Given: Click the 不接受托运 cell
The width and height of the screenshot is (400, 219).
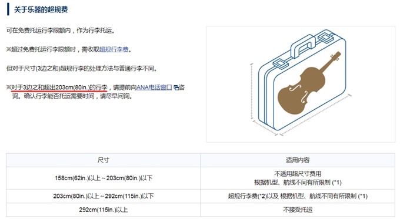Looking at the screenshot, I should click(298, 210).
